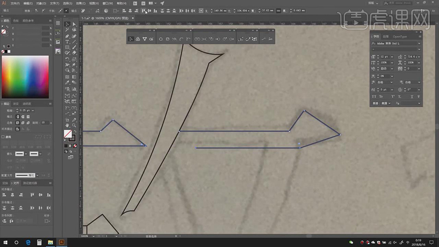Screen dimensions: 439x247
Task: Enable the 虚线 dashed line checkbox
Action: click(x=3, y=137)
